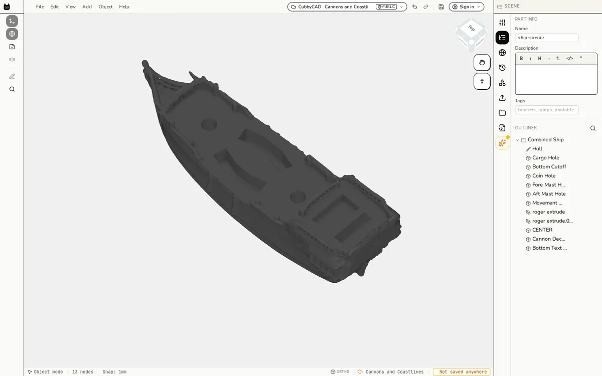602x376 pixels.
Task: Click inside the Description text area
Action: [x=556, y=79]
